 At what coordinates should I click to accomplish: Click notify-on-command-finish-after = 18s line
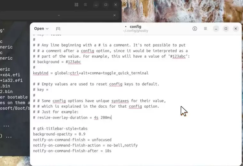(72, 151)
